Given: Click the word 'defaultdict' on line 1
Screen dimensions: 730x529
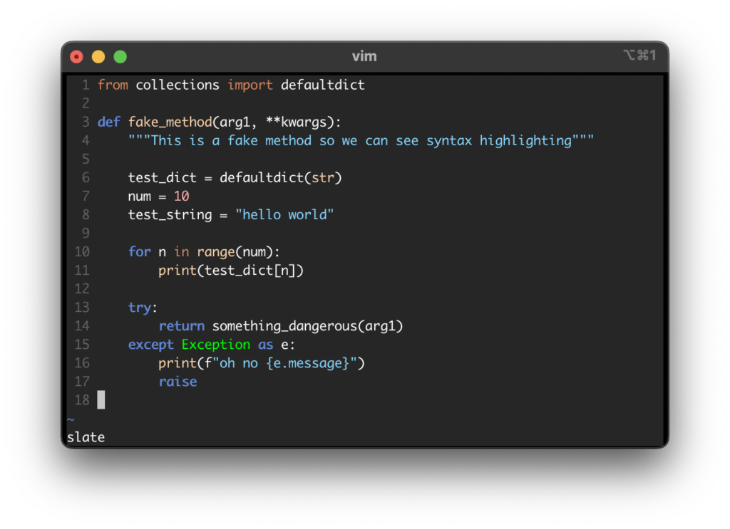Looking at the screenshot, I should click(x=323, y=85).
